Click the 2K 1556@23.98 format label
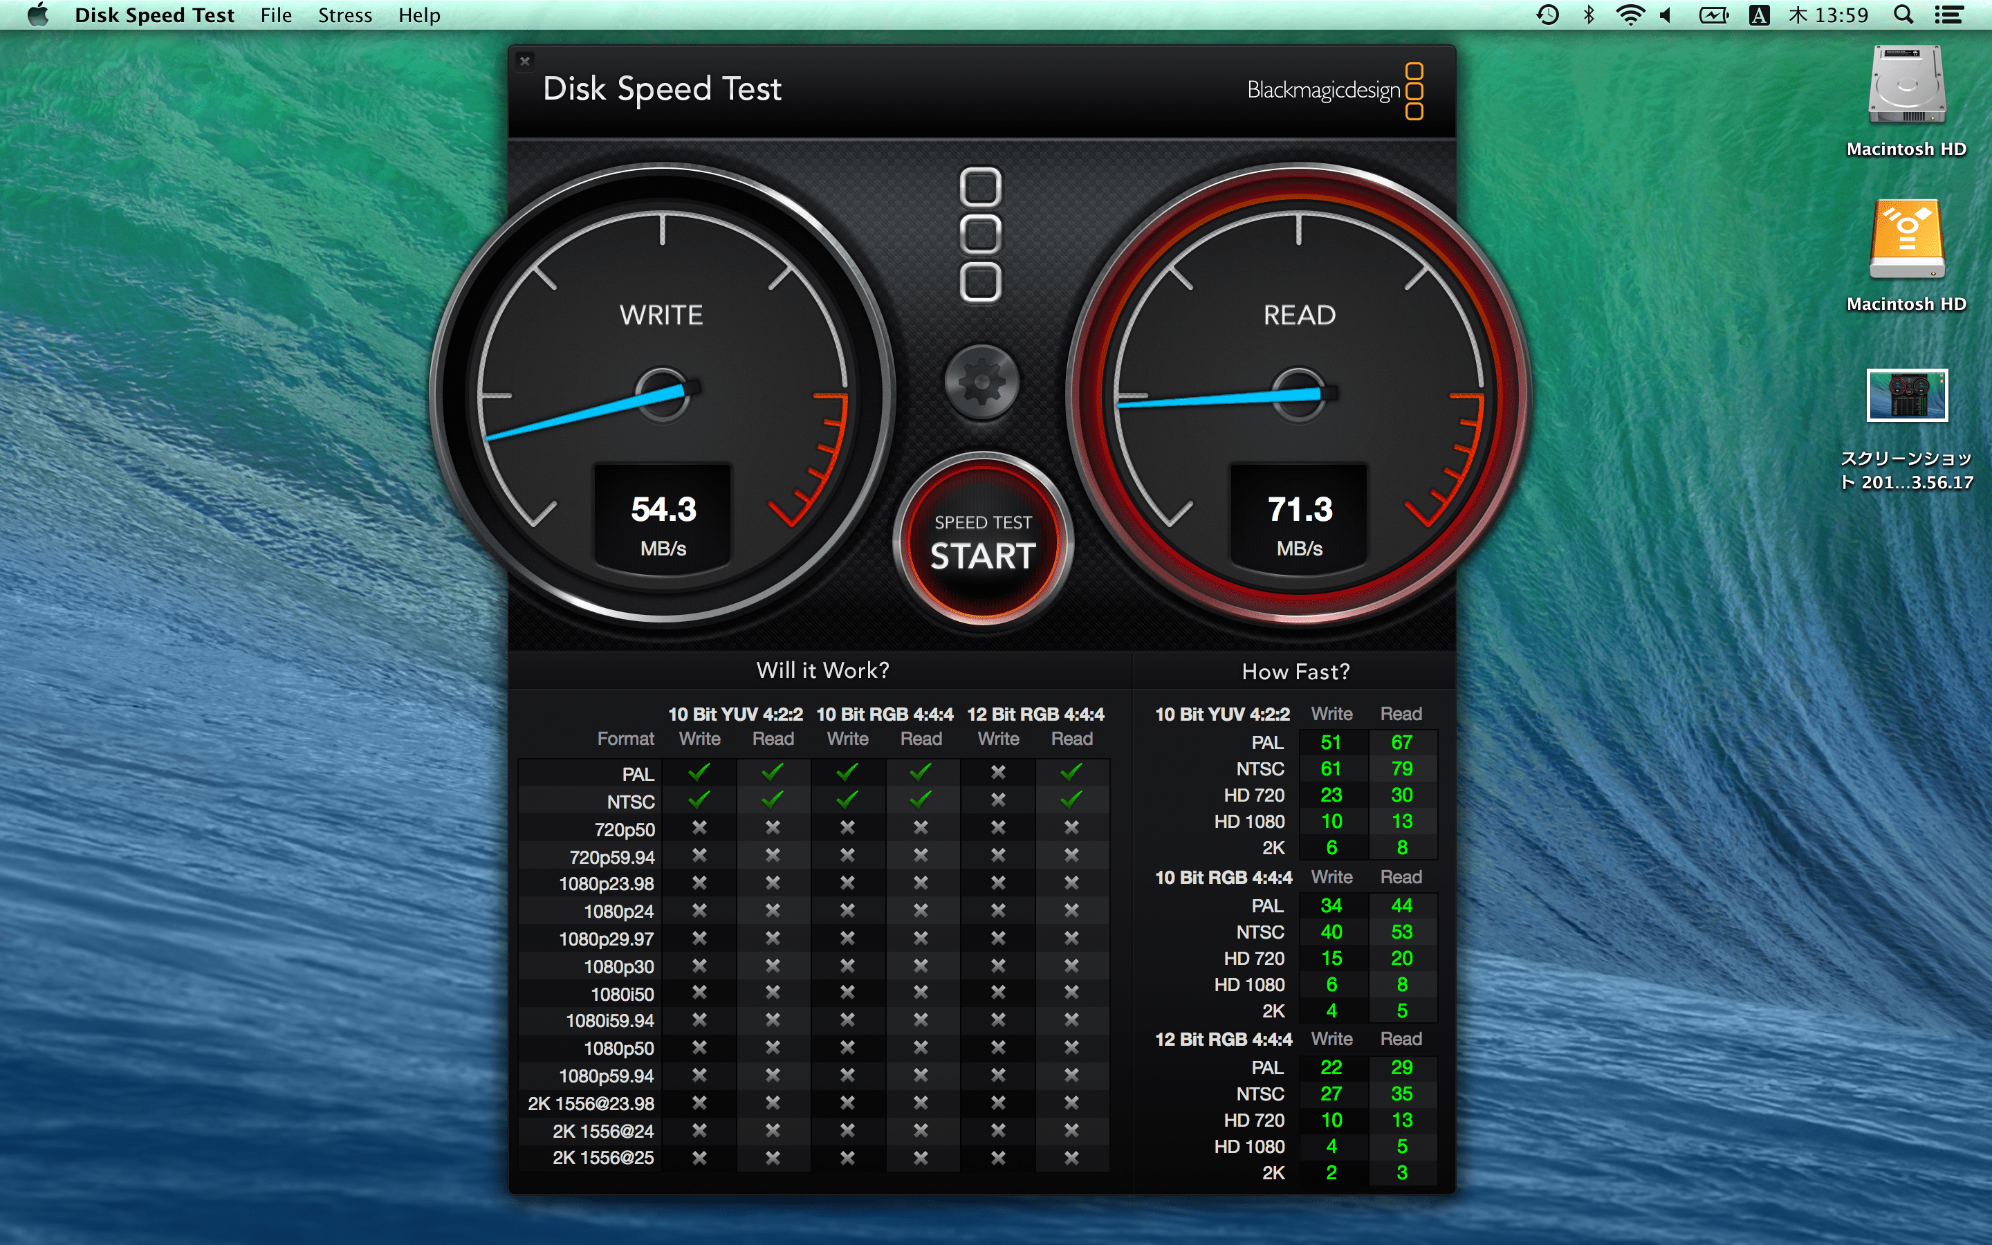 click(591, 1104)
